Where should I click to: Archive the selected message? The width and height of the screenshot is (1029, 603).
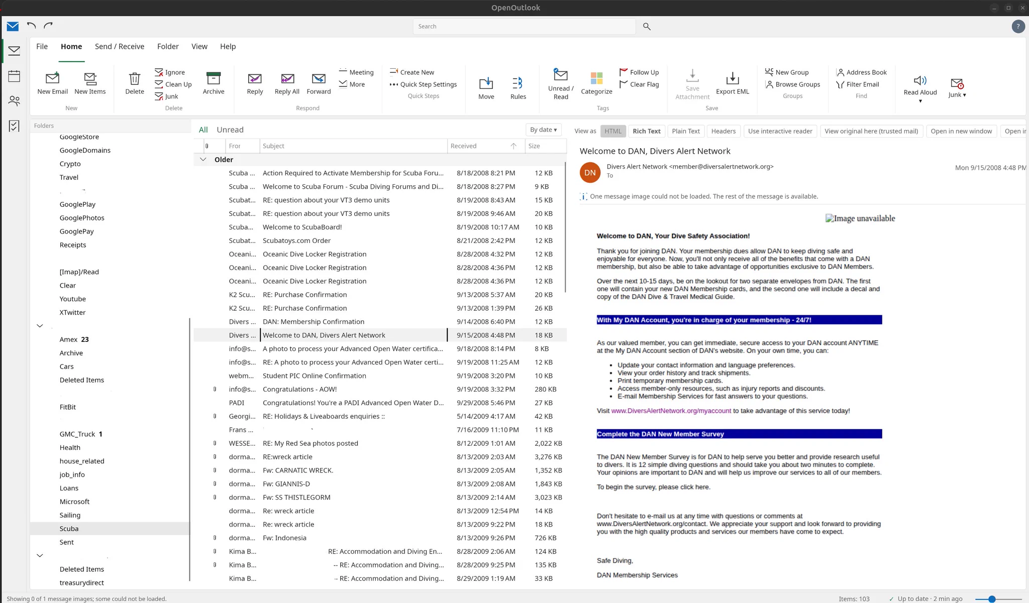pyautogui.click(x=214, y=83)
